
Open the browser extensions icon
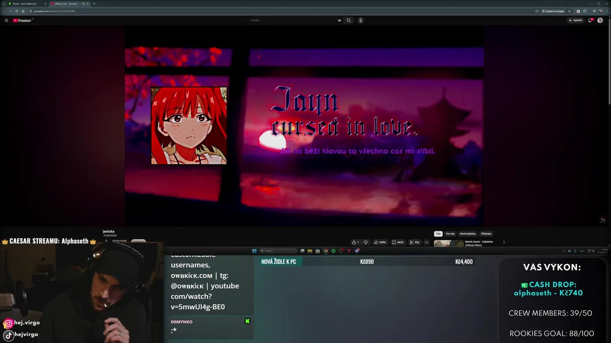tap(585, 11)
